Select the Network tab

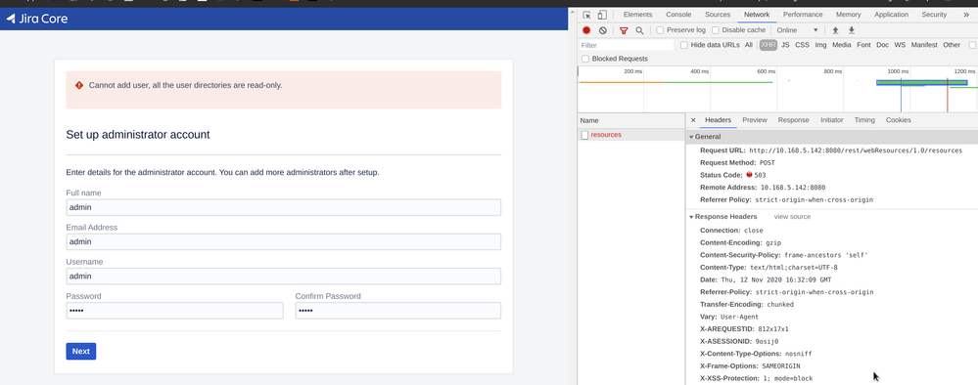pos(757,15)
